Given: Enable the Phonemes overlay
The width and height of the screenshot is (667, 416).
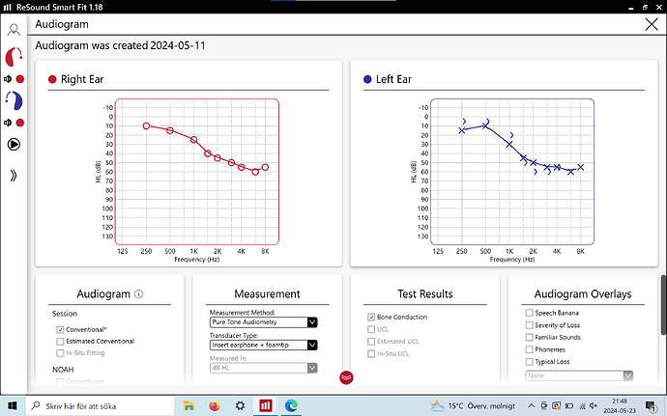Looking at the screenshot, I should (x=529, y=349).
